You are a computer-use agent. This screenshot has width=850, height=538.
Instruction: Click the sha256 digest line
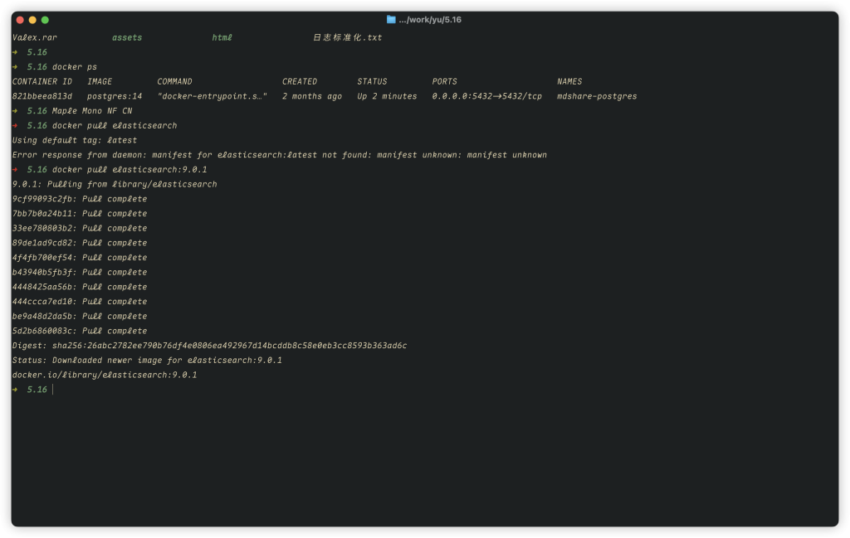click(x=209, y=346)
